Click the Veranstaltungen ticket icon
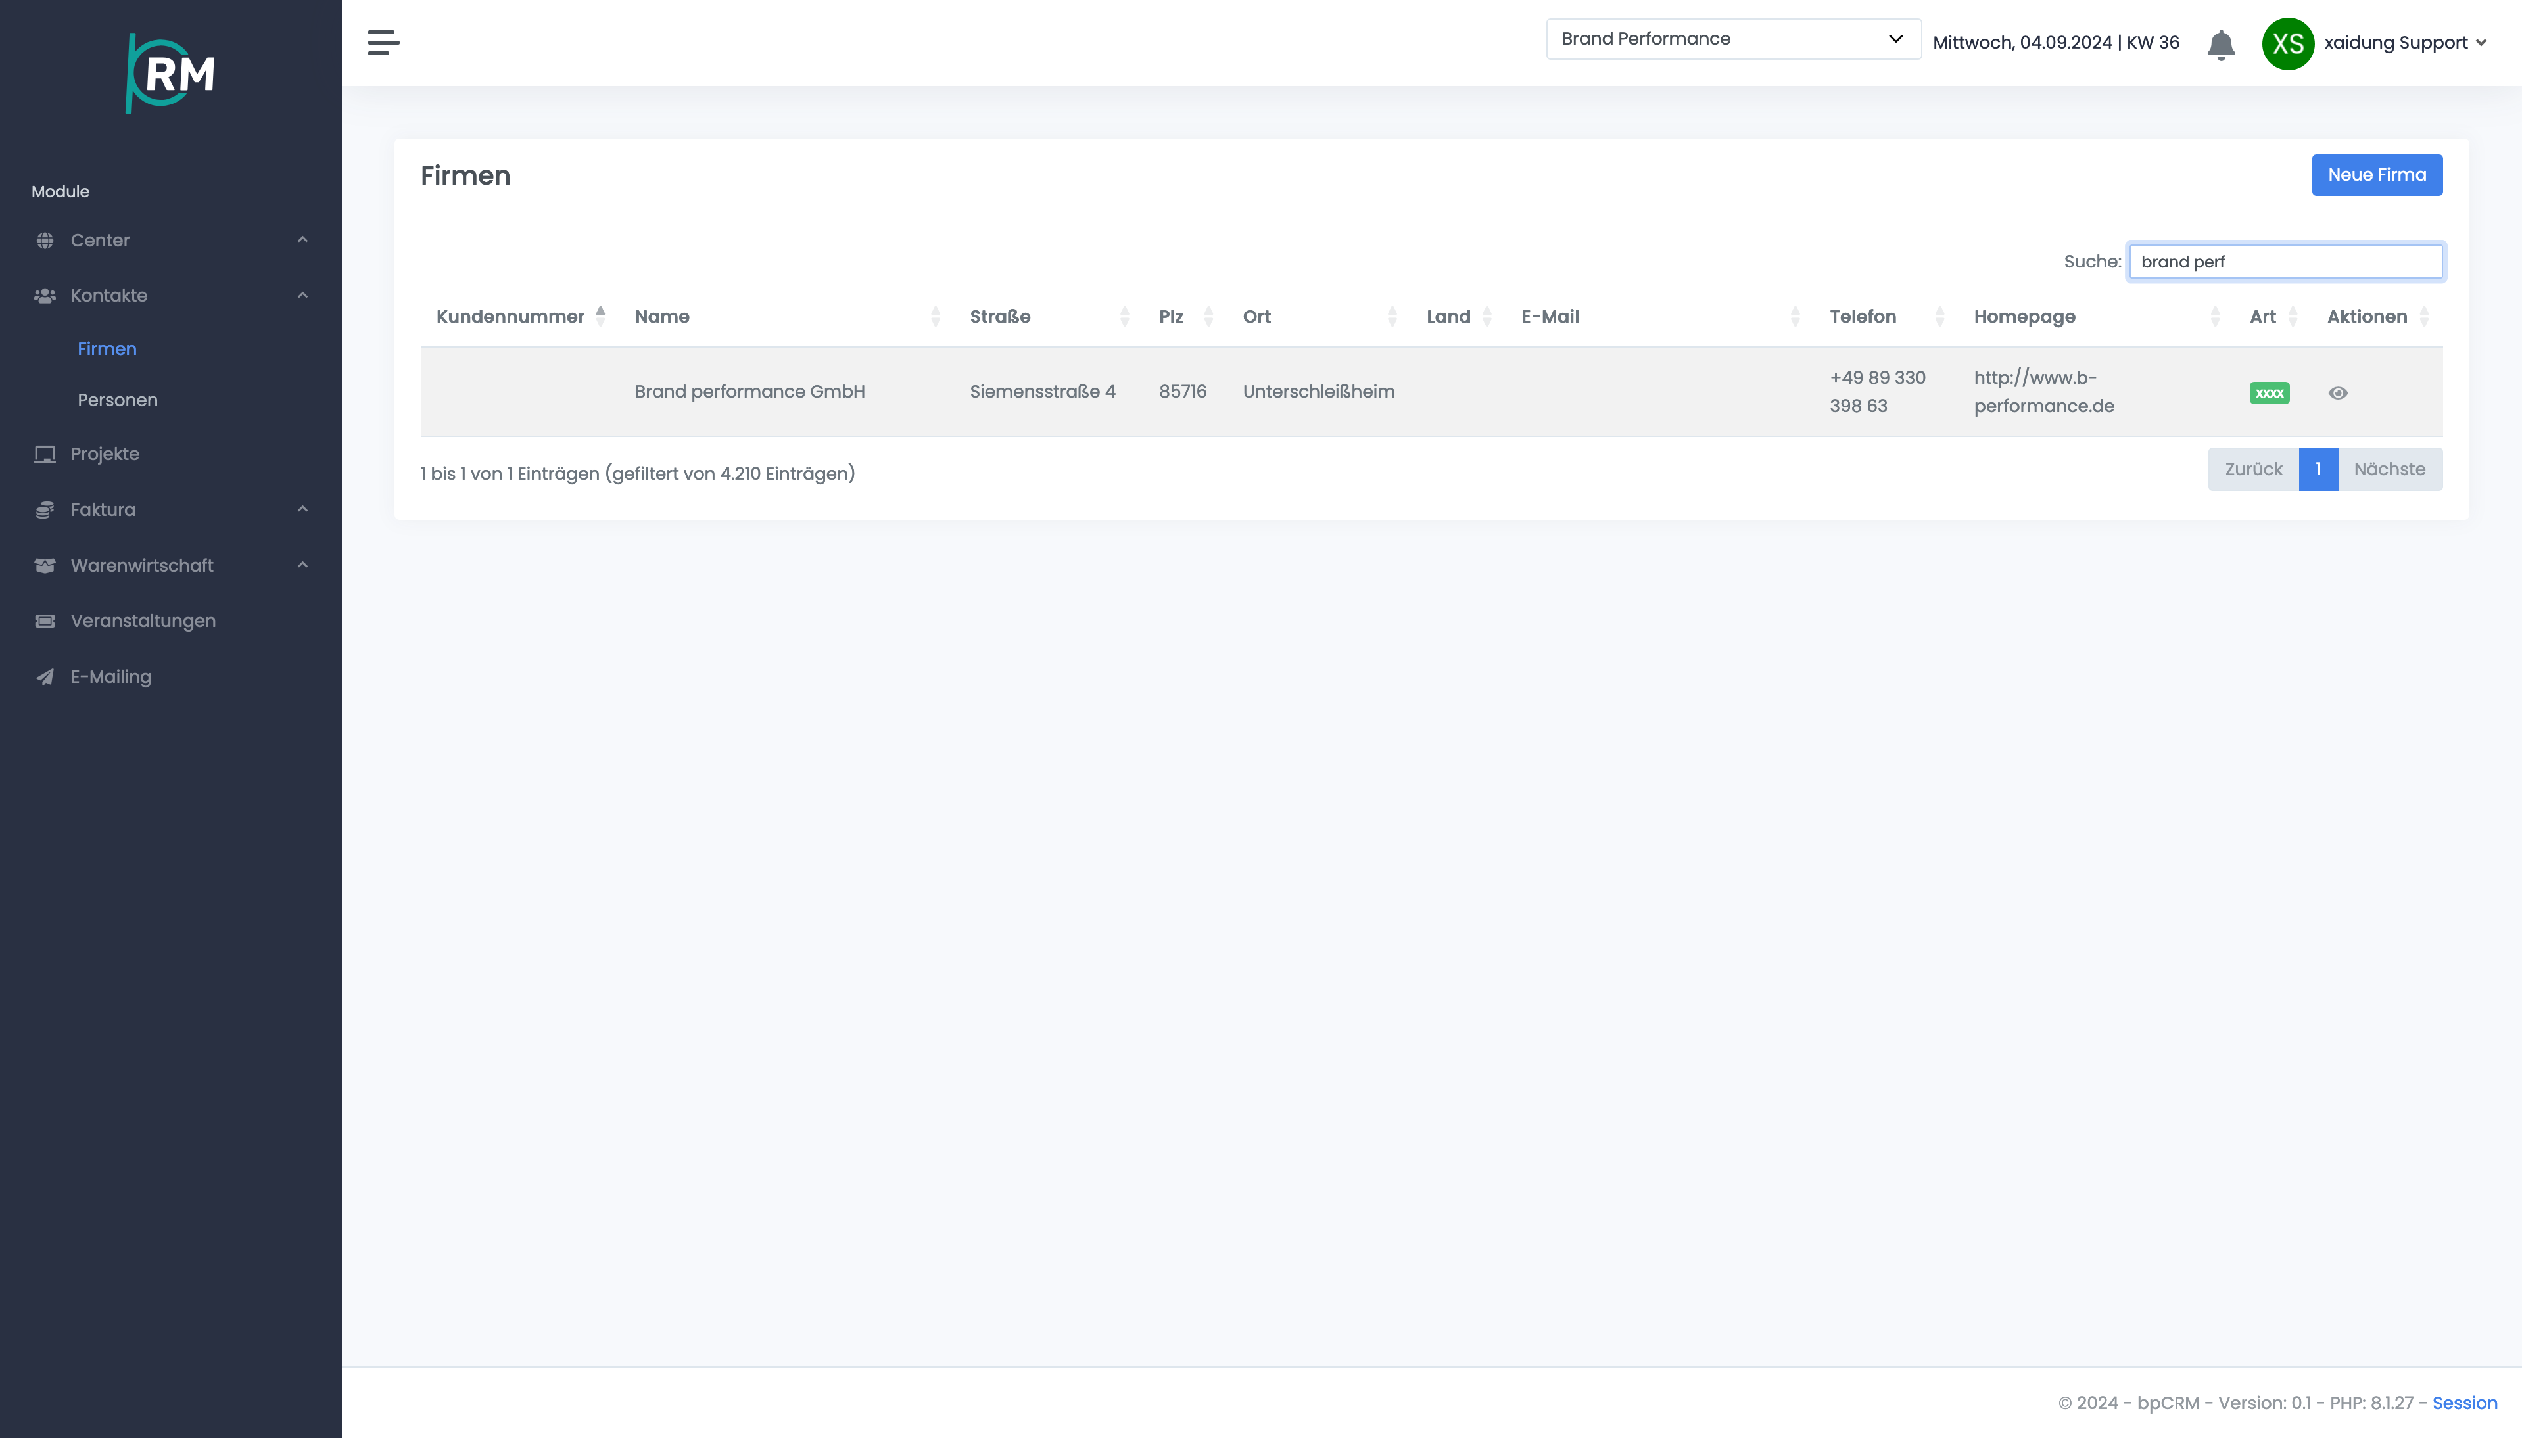 [45, 621]
